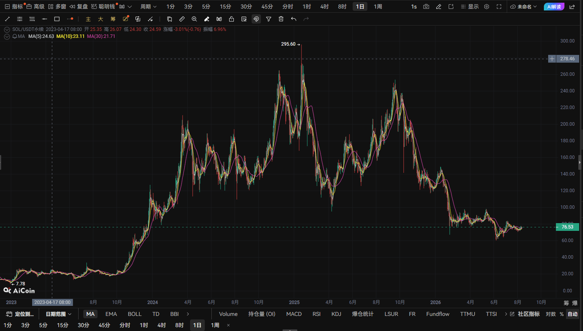Open the 指标 indicators button
This screenshot has height=331, width=583.
coord(14,7)
